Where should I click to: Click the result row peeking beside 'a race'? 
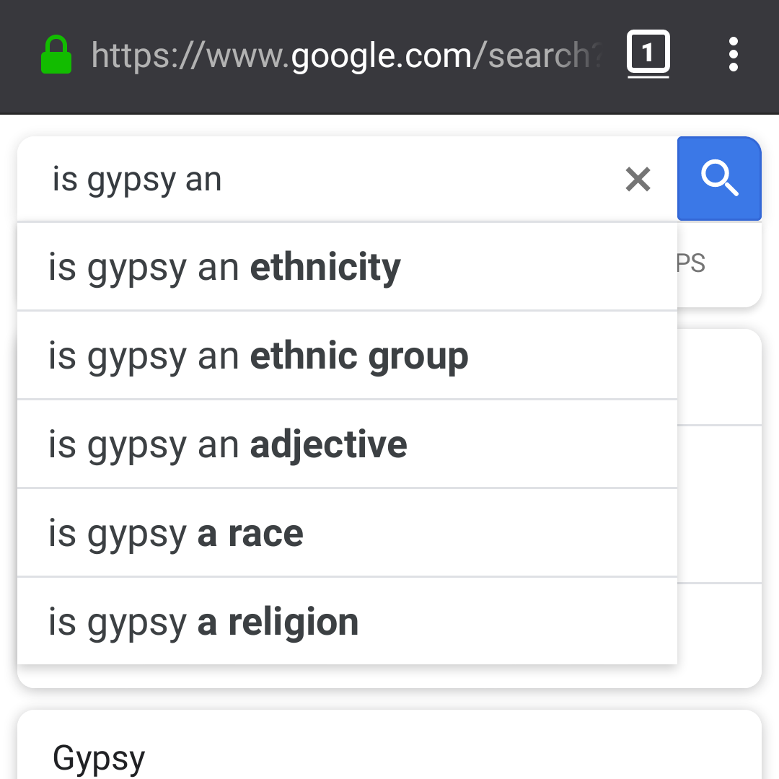[719, 505]
